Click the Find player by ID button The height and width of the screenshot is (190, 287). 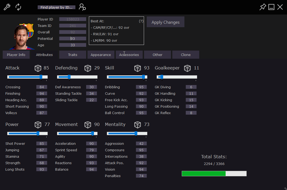56,7
